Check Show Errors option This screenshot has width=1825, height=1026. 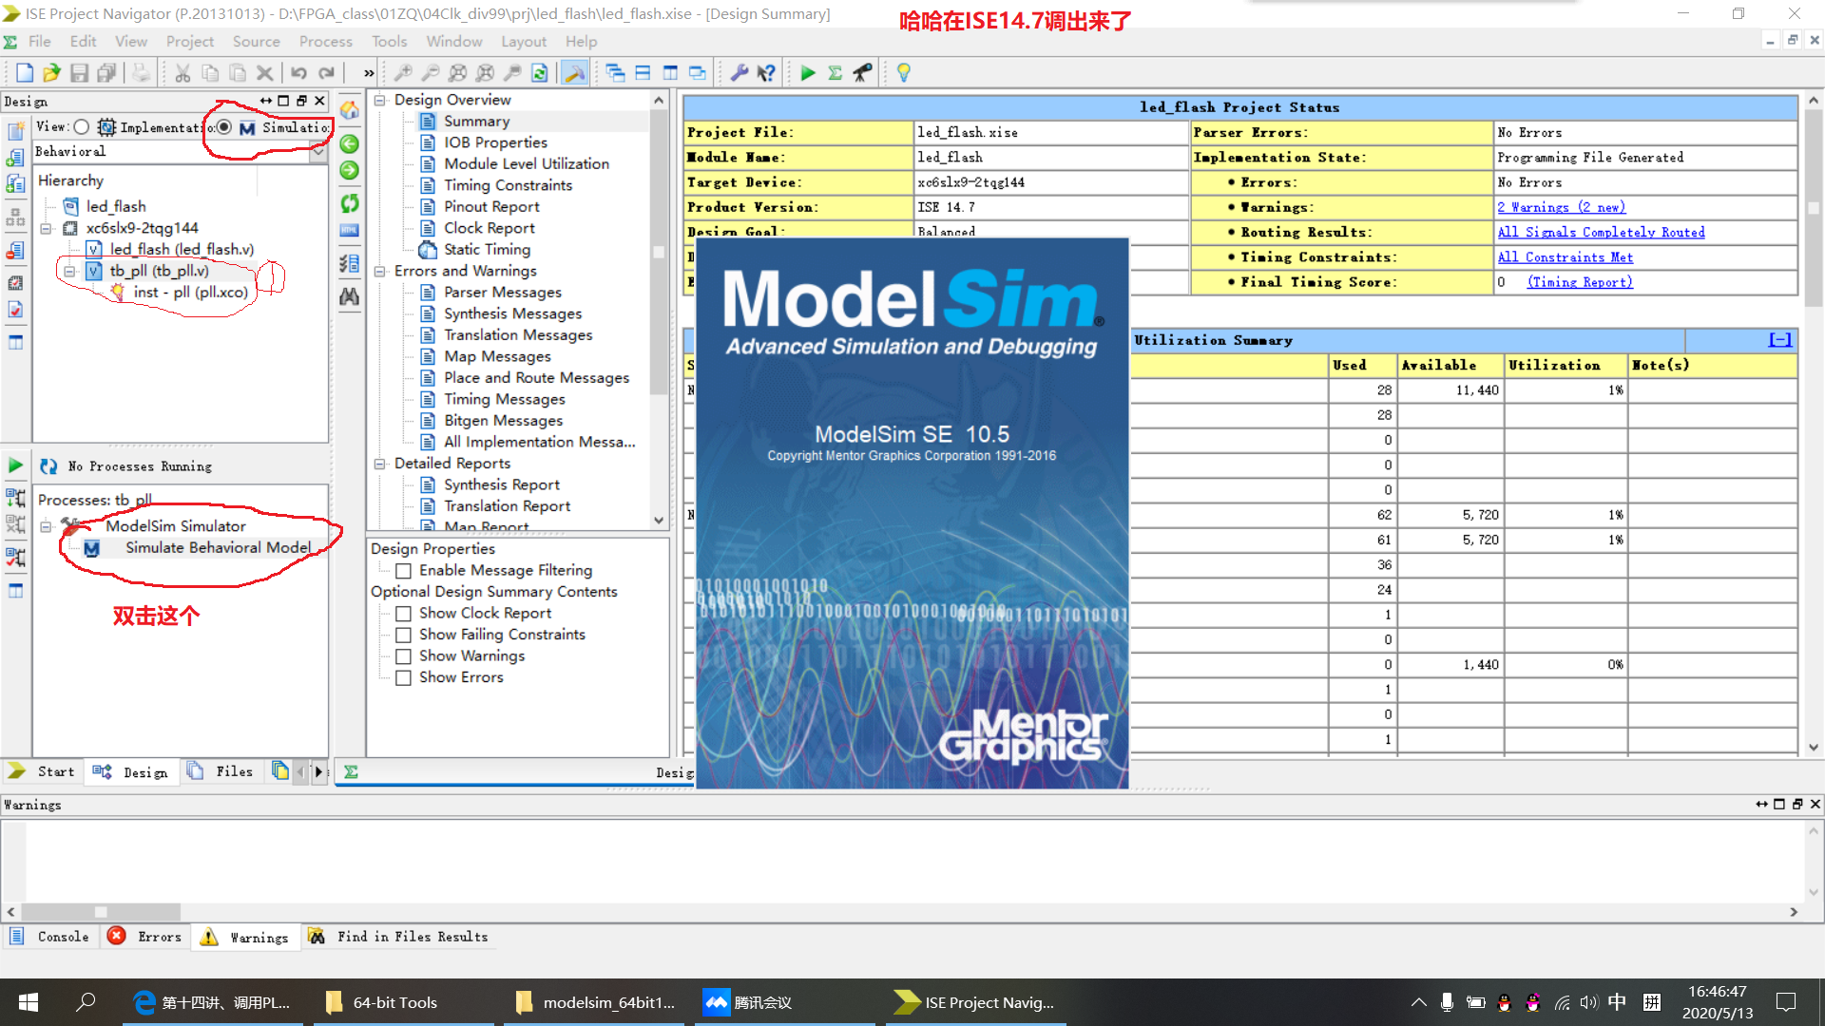[x=403, y=678]
